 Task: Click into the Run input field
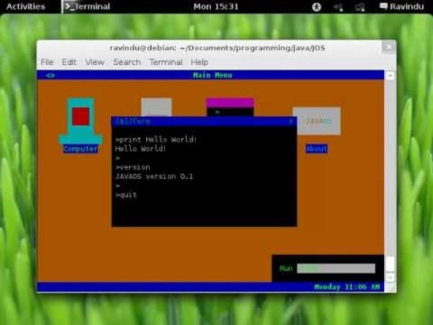(336, 268)
